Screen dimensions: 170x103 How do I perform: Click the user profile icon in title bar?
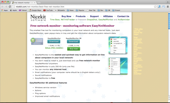pos(168,2)
